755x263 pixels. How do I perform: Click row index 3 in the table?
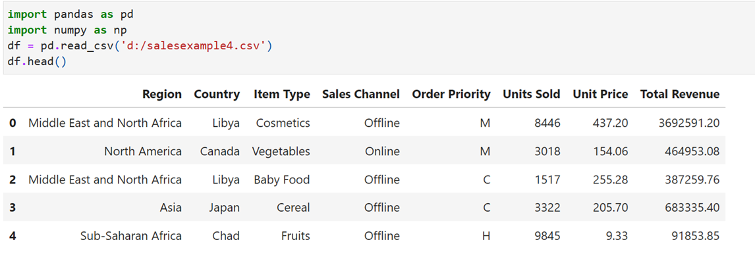(x=13, y=208)
